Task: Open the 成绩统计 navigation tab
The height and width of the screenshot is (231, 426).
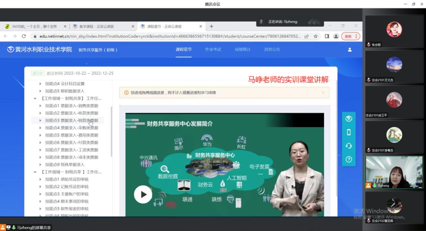Action: [x=242, y=50]
